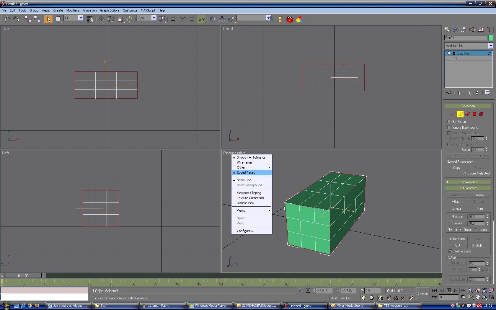Click the Slice Plane button
Viewport: 496px width, 310px height.
pos(457,239)
